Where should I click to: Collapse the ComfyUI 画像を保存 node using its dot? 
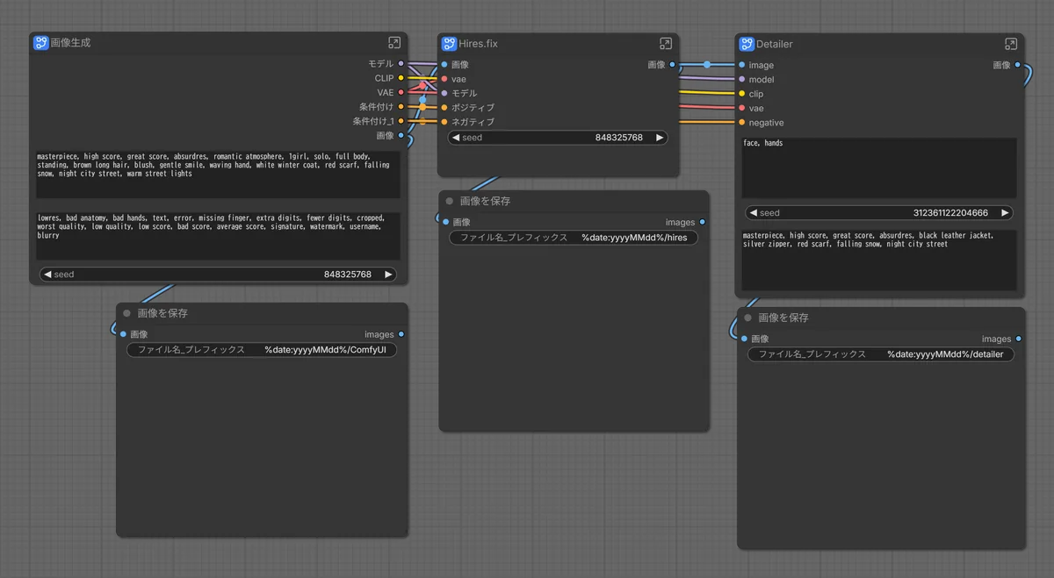point(126,313)
